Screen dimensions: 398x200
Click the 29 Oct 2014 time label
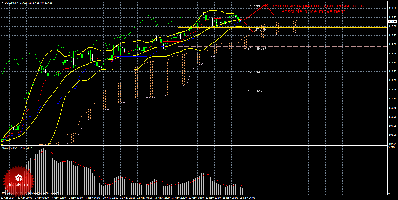point(7,198)
